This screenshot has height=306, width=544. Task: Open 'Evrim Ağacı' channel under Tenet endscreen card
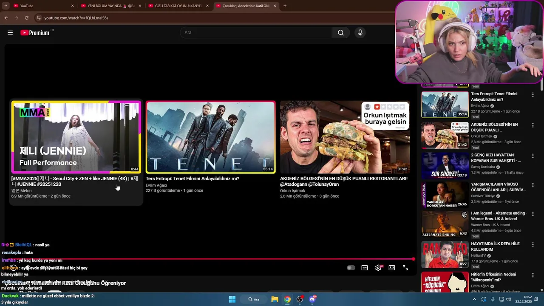tap(156, 185)
